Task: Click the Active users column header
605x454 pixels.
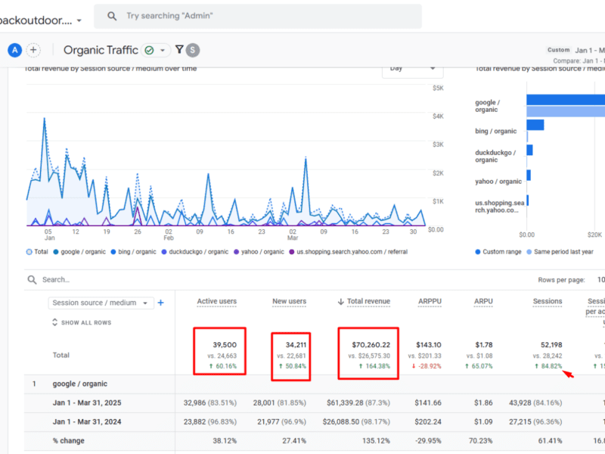Action: (x=216, y=301)
